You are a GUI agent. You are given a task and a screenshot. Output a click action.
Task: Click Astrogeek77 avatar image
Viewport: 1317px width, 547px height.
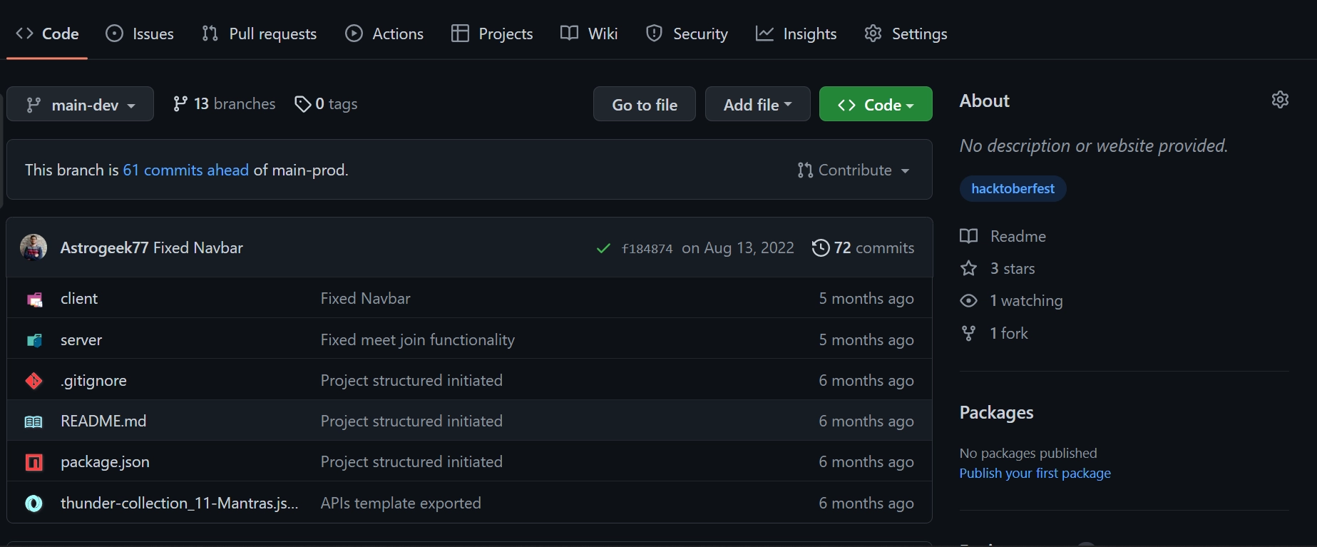click(x=34, y=247)
